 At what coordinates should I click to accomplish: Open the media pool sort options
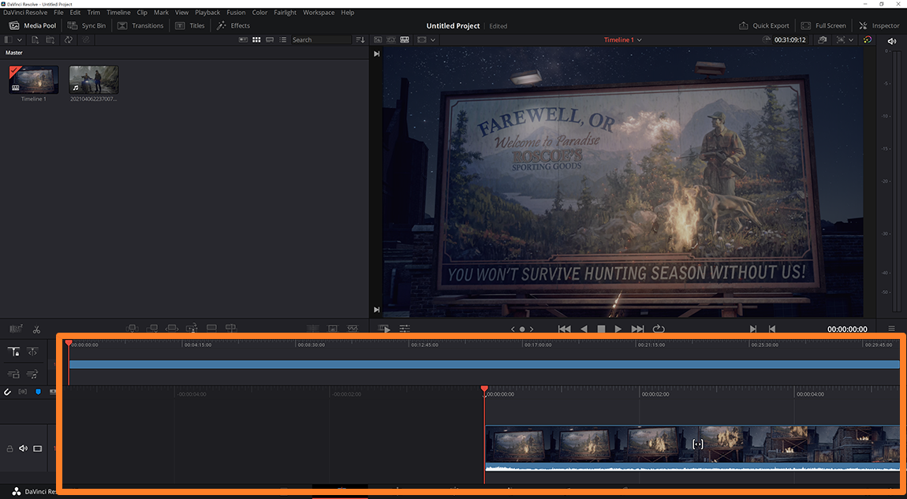pyautogui.click(x=360, y=40)
